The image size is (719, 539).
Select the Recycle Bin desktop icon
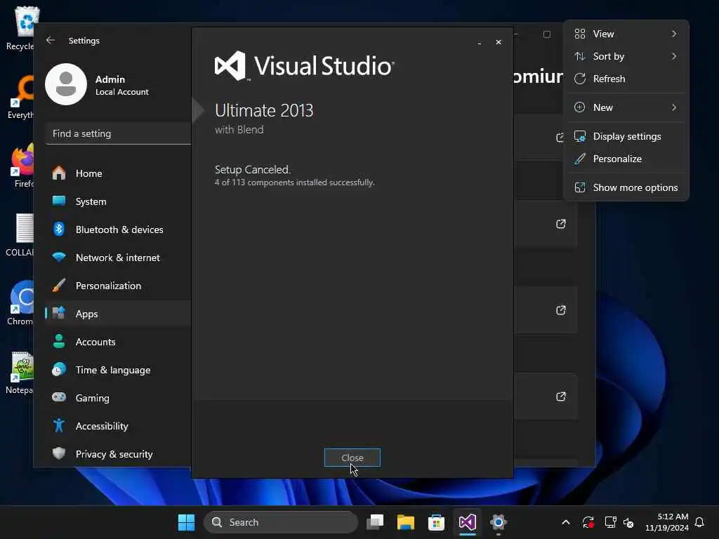point(20,28)
